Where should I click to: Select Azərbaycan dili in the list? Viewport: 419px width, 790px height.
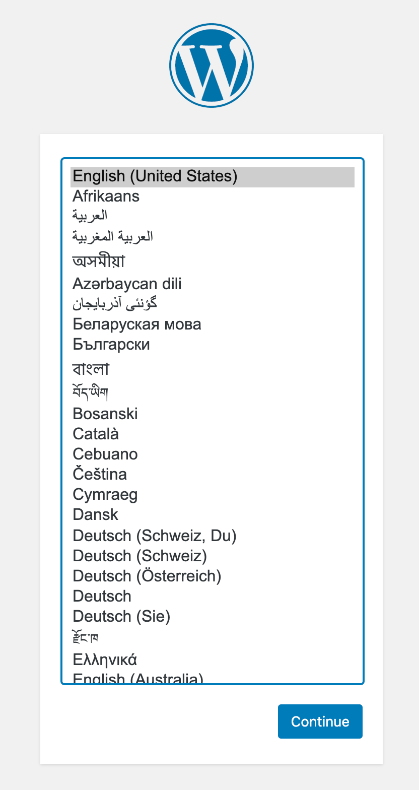pyautogui.click(x=127, y=284)
